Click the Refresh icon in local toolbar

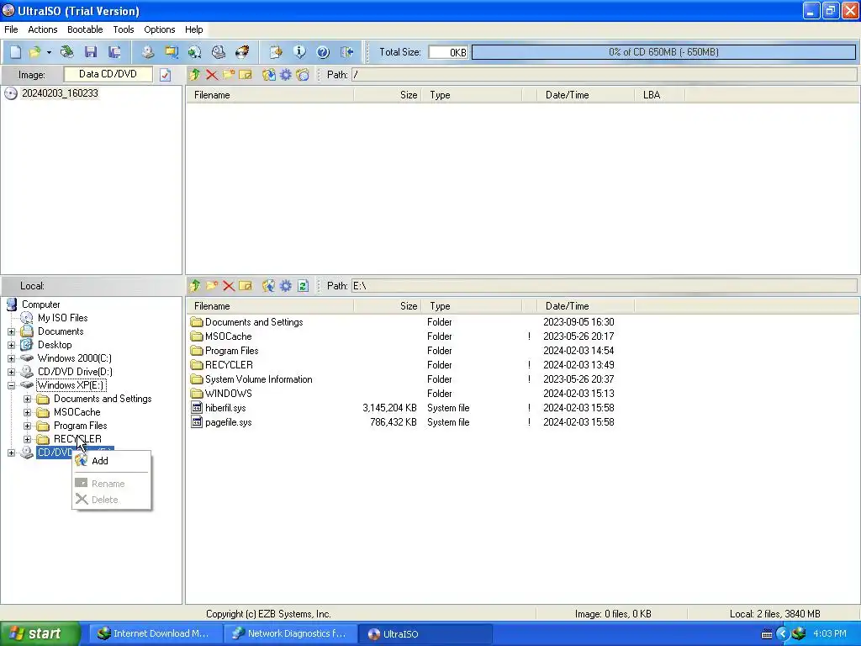303,286
